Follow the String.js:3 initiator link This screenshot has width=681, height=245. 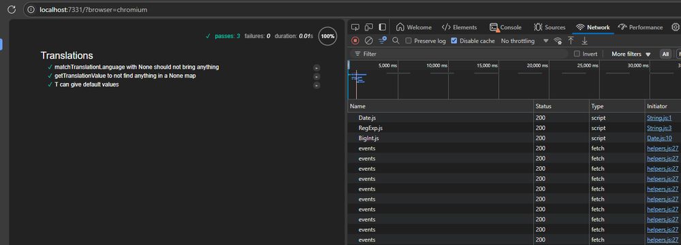pyautogui.click(x=660, y=128)
